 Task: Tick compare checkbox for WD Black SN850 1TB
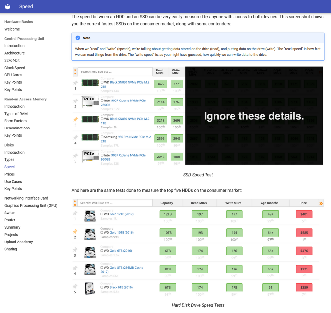point(102,119)
